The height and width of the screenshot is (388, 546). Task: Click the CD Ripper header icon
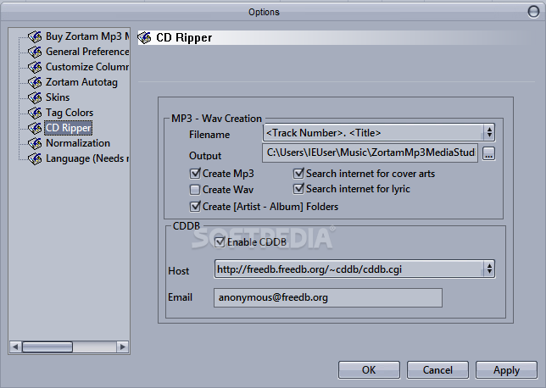click(x=144, y=37)
